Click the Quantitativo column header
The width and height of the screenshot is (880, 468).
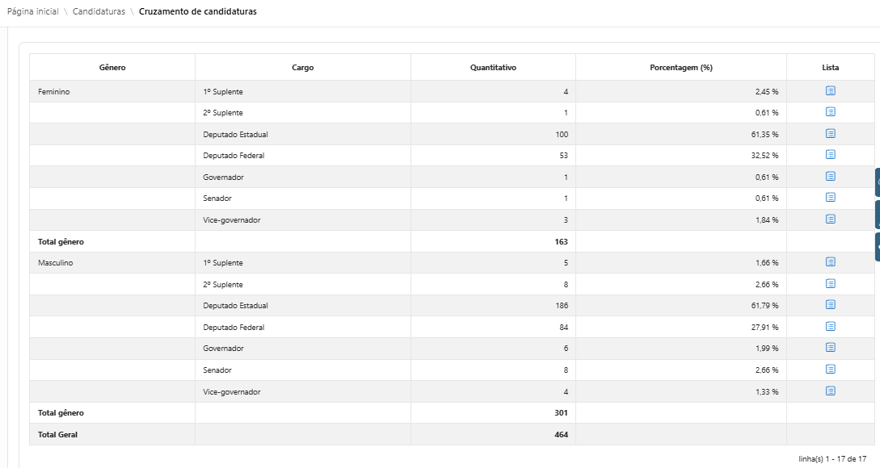pyautogui.click(x=493, y=67)
